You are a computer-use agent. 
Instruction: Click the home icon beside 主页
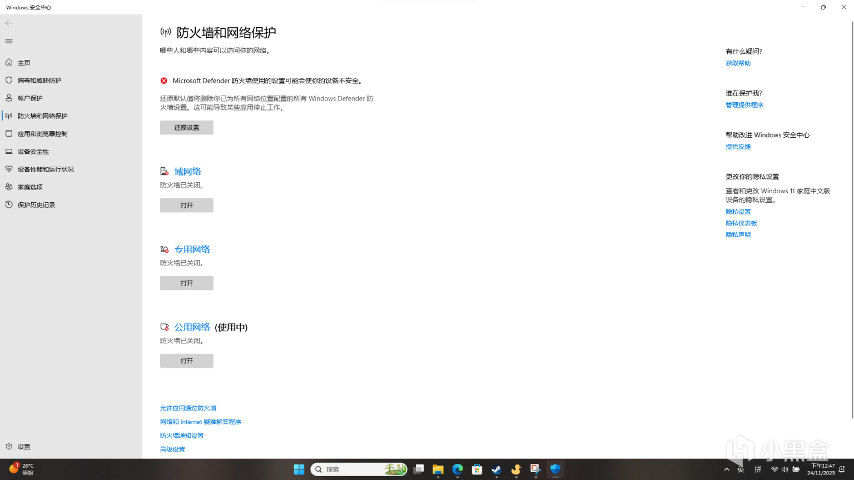point(9,62)
